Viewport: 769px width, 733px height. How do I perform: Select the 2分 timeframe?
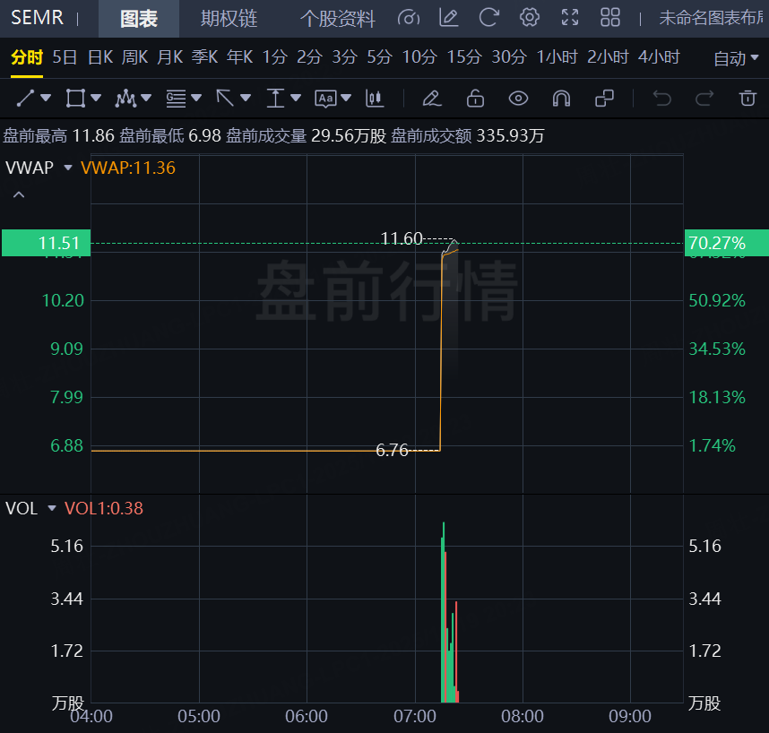(x=309, y=57)
